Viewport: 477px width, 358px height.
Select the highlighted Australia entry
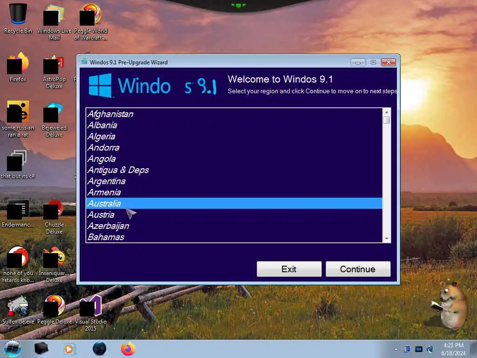pyautogui.click(x=234, y=203)
